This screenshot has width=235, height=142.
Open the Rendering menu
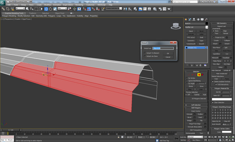coord(79,5)
